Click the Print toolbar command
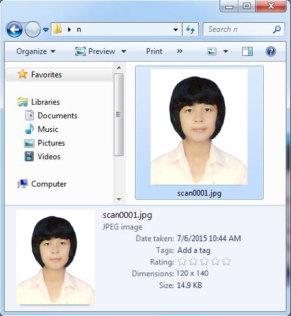This screenshot has width=291, height=316. pyautogui.click(x=154, y=51)
